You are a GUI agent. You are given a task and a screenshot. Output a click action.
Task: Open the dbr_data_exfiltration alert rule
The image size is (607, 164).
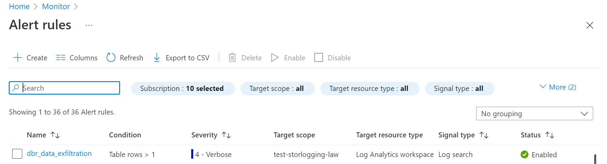point(59,154)
